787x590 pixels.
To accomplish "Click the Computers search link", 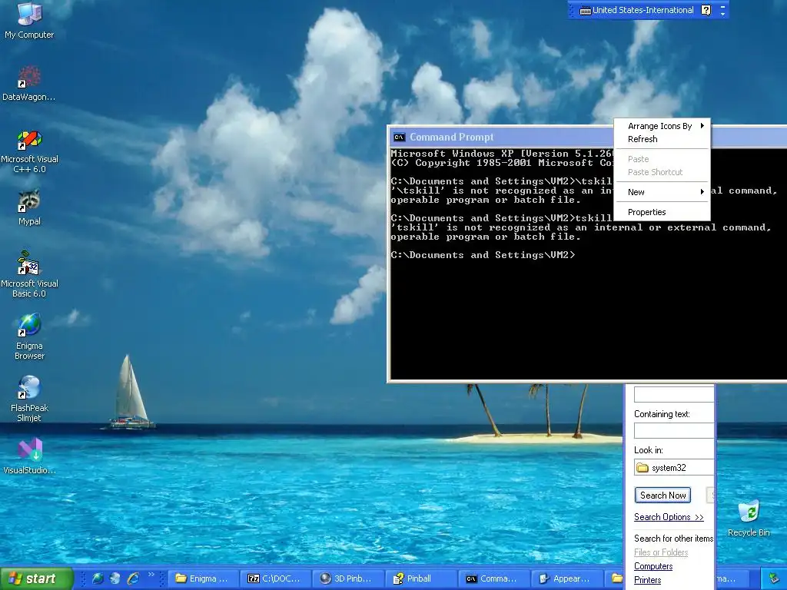I will click(653, 566).
